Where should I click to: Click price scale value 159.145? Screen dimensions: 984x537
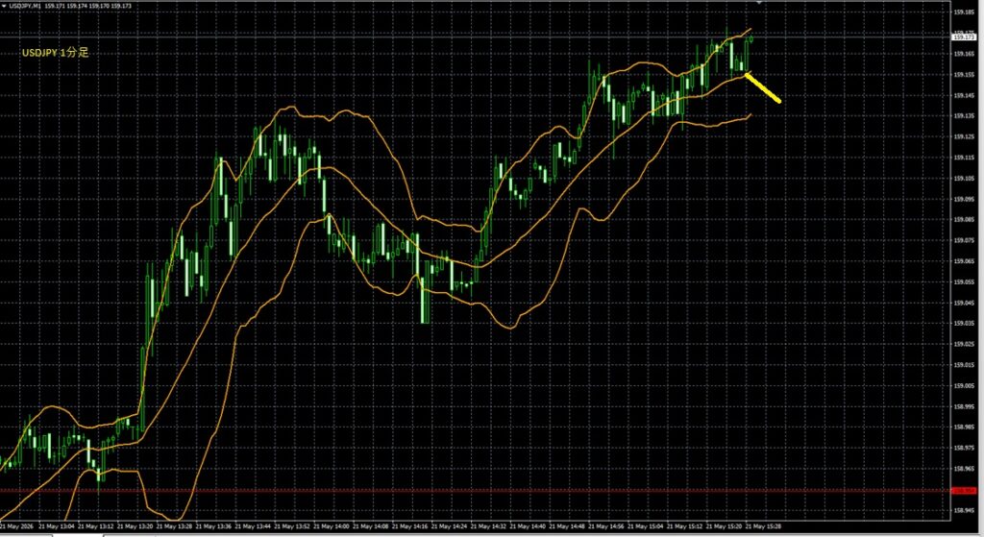click(x=963, y=95)
